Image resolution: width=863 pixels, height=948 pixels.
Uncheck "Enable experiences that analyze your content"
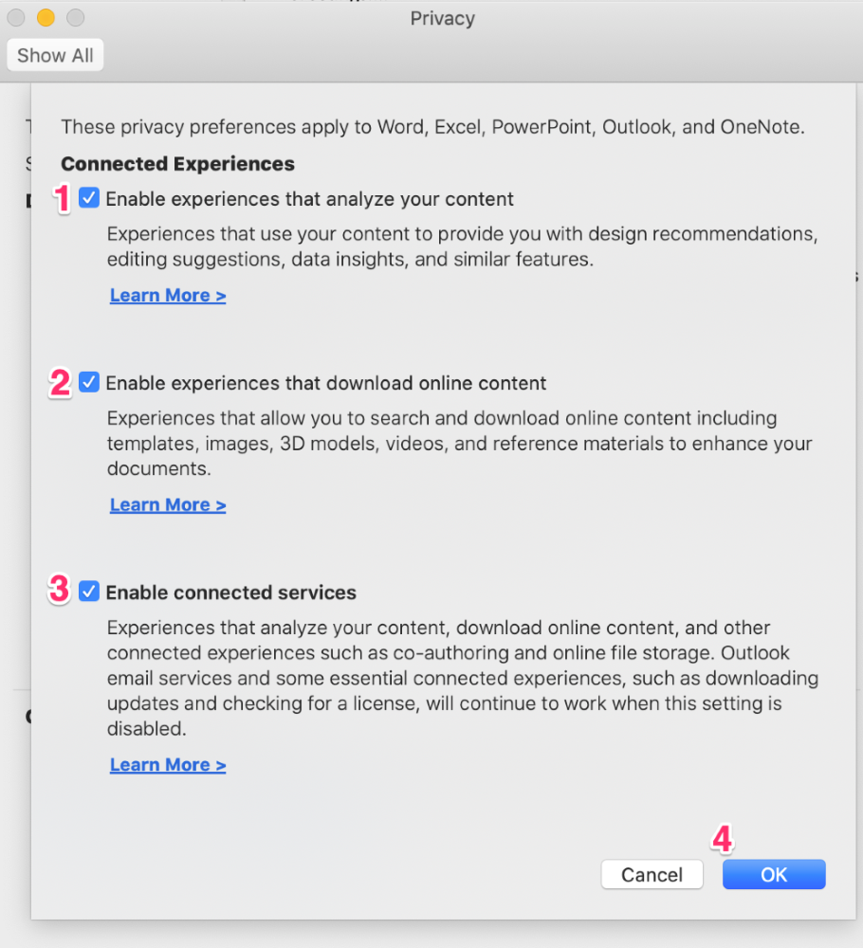pos(88,198)
